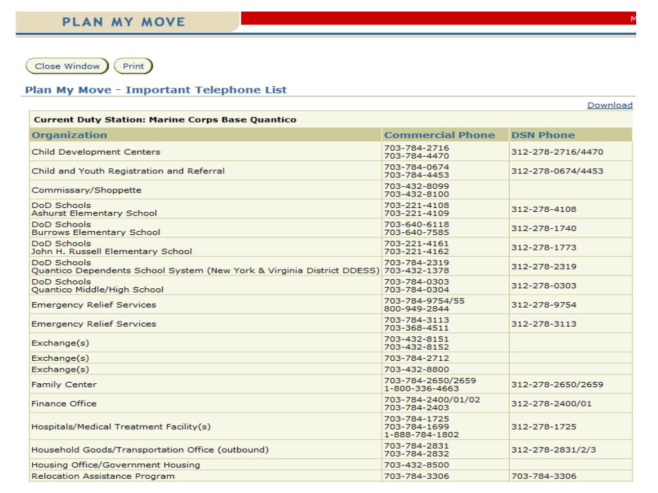The width and height of the screenshot is (658, 493).
Task: Click DSN number 312-278-2319
Action: pos(544,266)
